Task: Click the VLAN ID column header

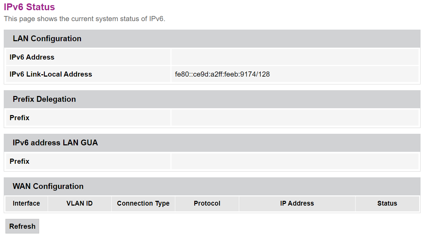Action: (x=80, y=204)
